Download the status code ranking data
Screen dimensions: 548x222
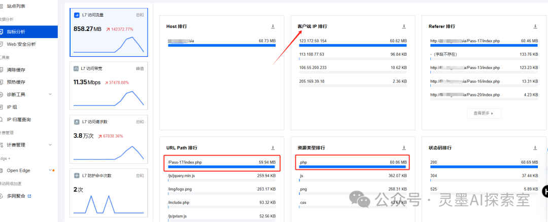pyautogui.click(x=535, y=148)
